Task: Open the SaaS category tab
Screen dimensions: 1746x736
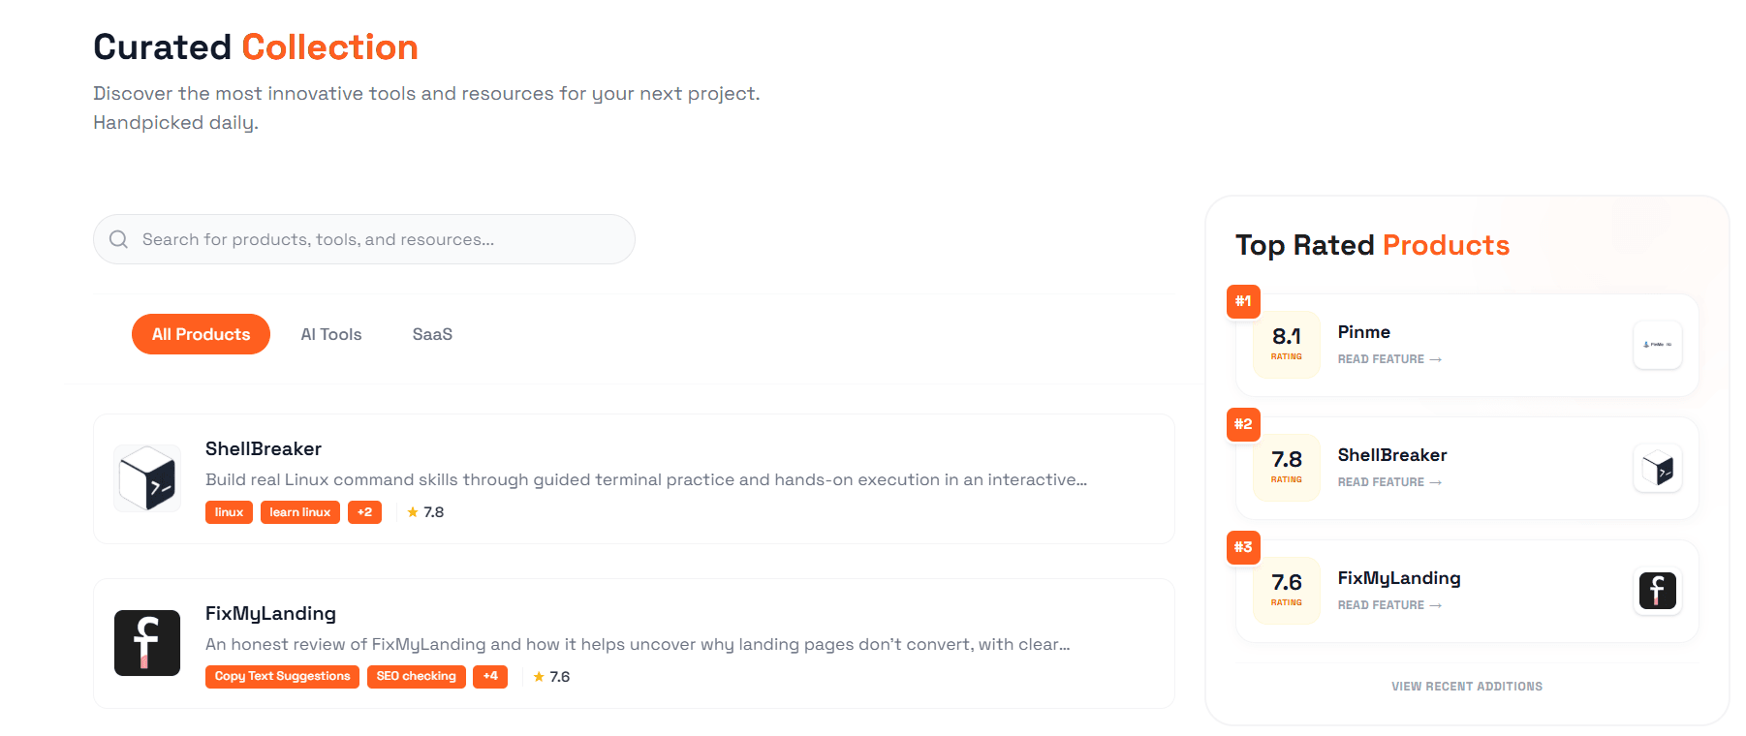Action: click(x=432, y=334)
